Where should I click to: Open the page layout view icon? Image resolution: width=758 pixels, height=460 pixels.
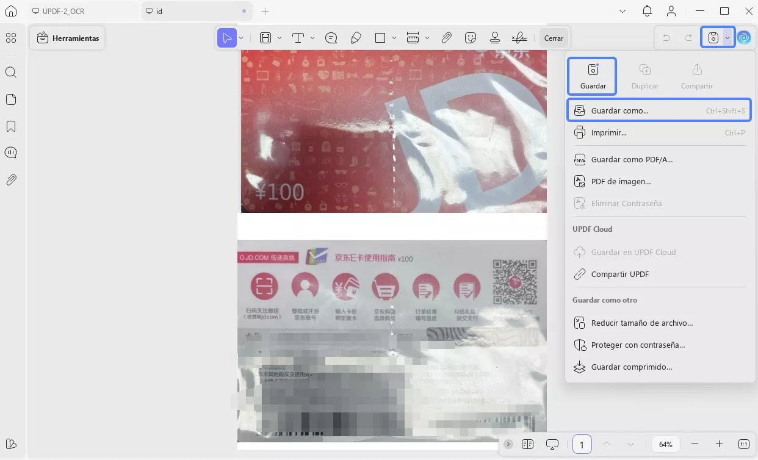[528, 444]
